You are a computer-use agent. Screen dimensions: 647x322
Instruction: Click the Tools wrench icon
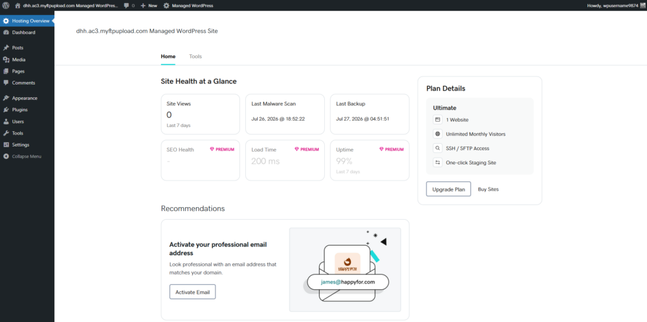pos(6,133)
